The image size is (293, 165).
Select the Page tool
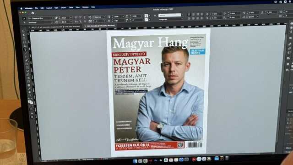(24, 38)
